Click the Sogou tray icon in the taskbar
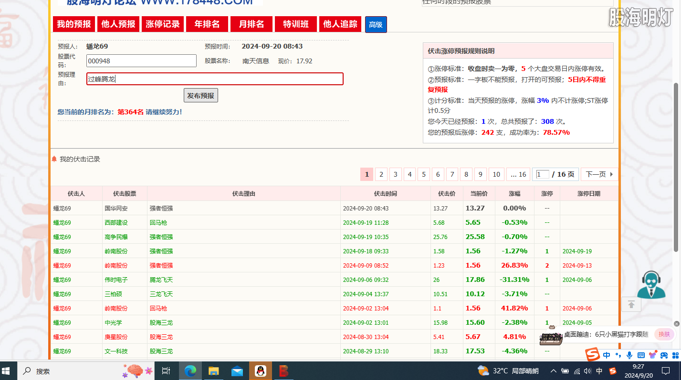The image size is (681, 380). pyautogui.click(x=613, y=371)
